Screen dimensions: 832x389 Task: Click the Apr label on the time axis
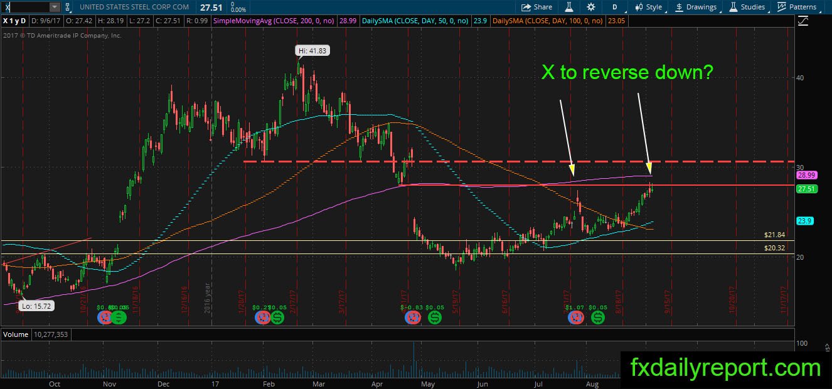pos(376,383)
